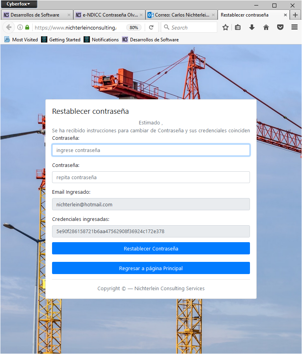Open the Cyberfox application menu dropdown
The height and width of the screenshot is (354, 302).
tap(19, 4)
